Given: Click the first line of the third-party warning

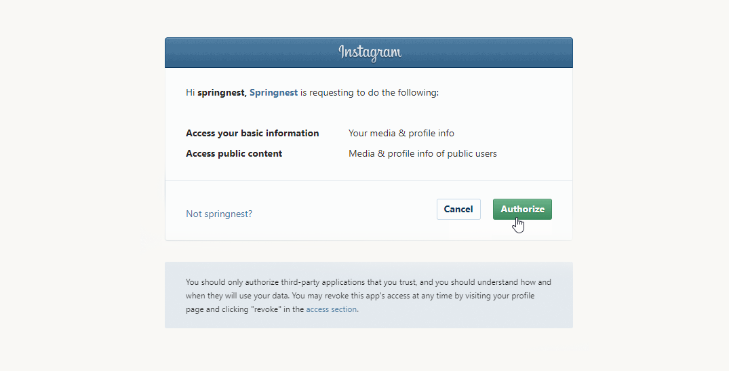Looking at the screenshot, I should tap(368, 282).
